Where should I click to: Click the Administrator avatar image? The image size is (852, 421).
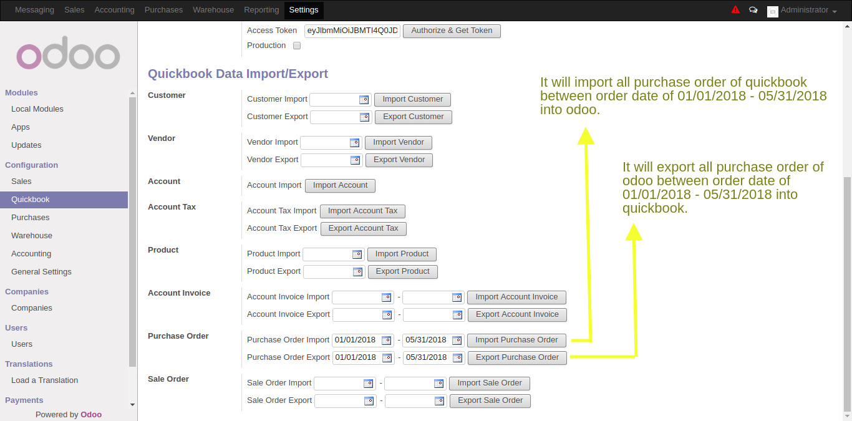click(773, 11)
